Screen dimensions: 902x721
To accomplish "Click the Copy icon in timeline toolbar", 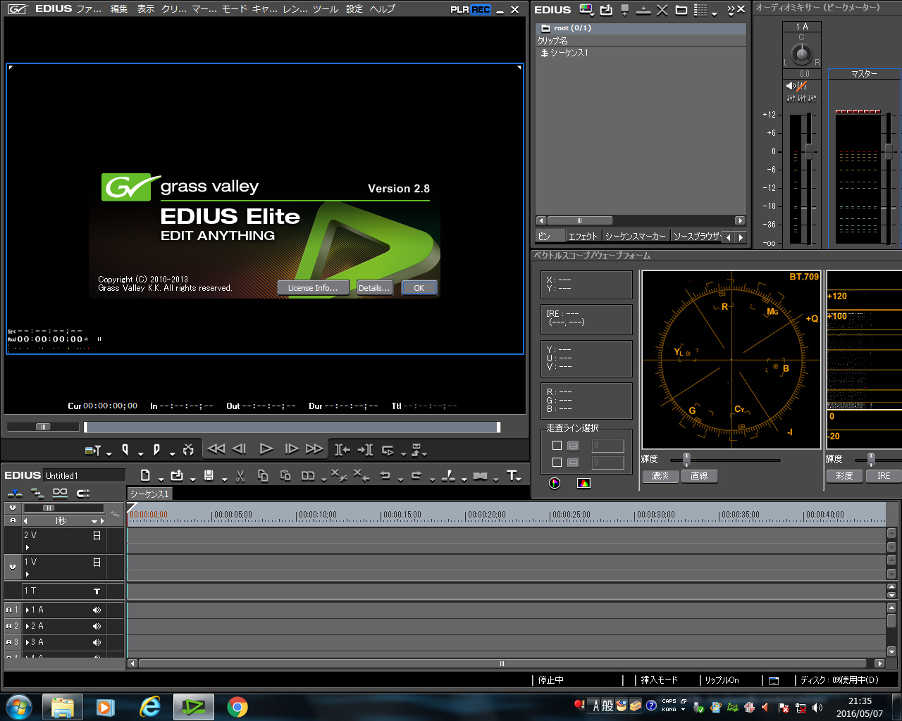I will click(x=263, y=476).
